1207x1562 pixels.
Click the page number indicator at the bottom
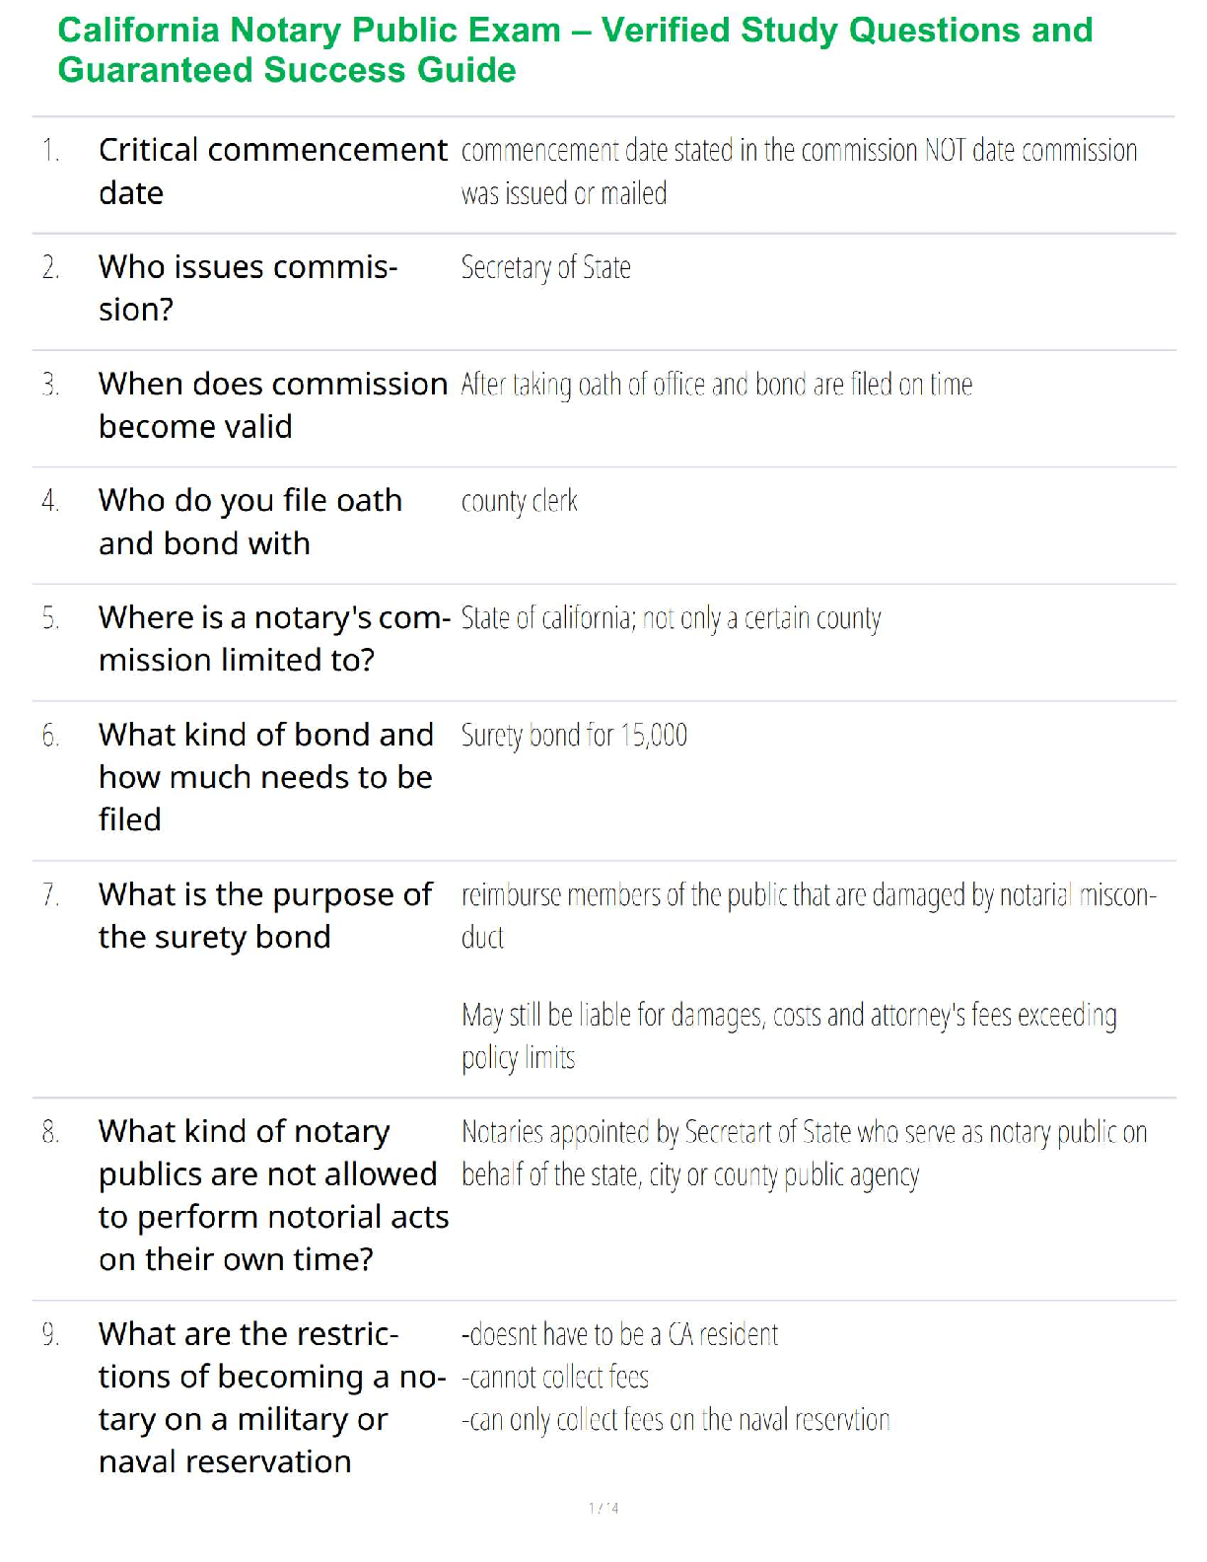tap(603, 1508)
